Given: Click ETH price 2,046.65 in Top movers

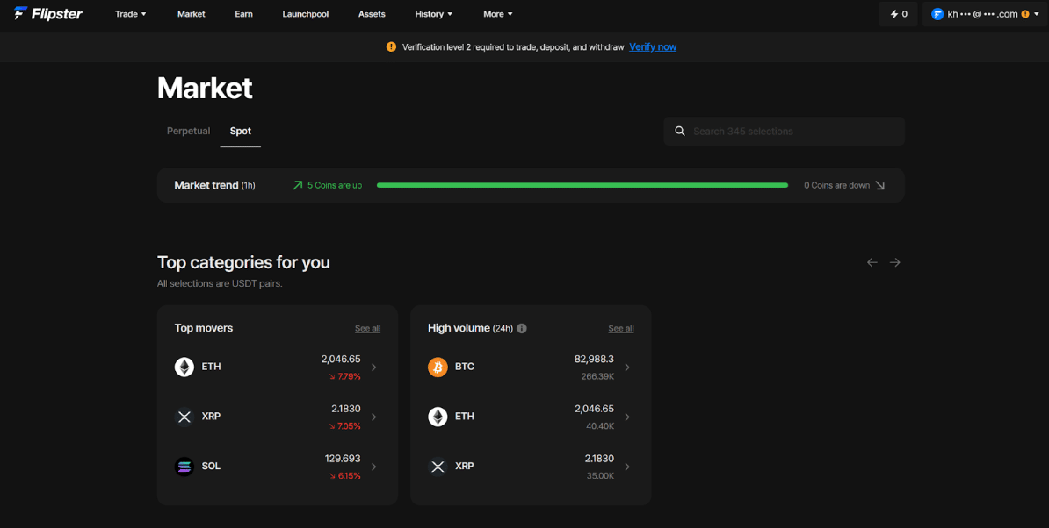Looking at the screenshot, I should [341, 359].
